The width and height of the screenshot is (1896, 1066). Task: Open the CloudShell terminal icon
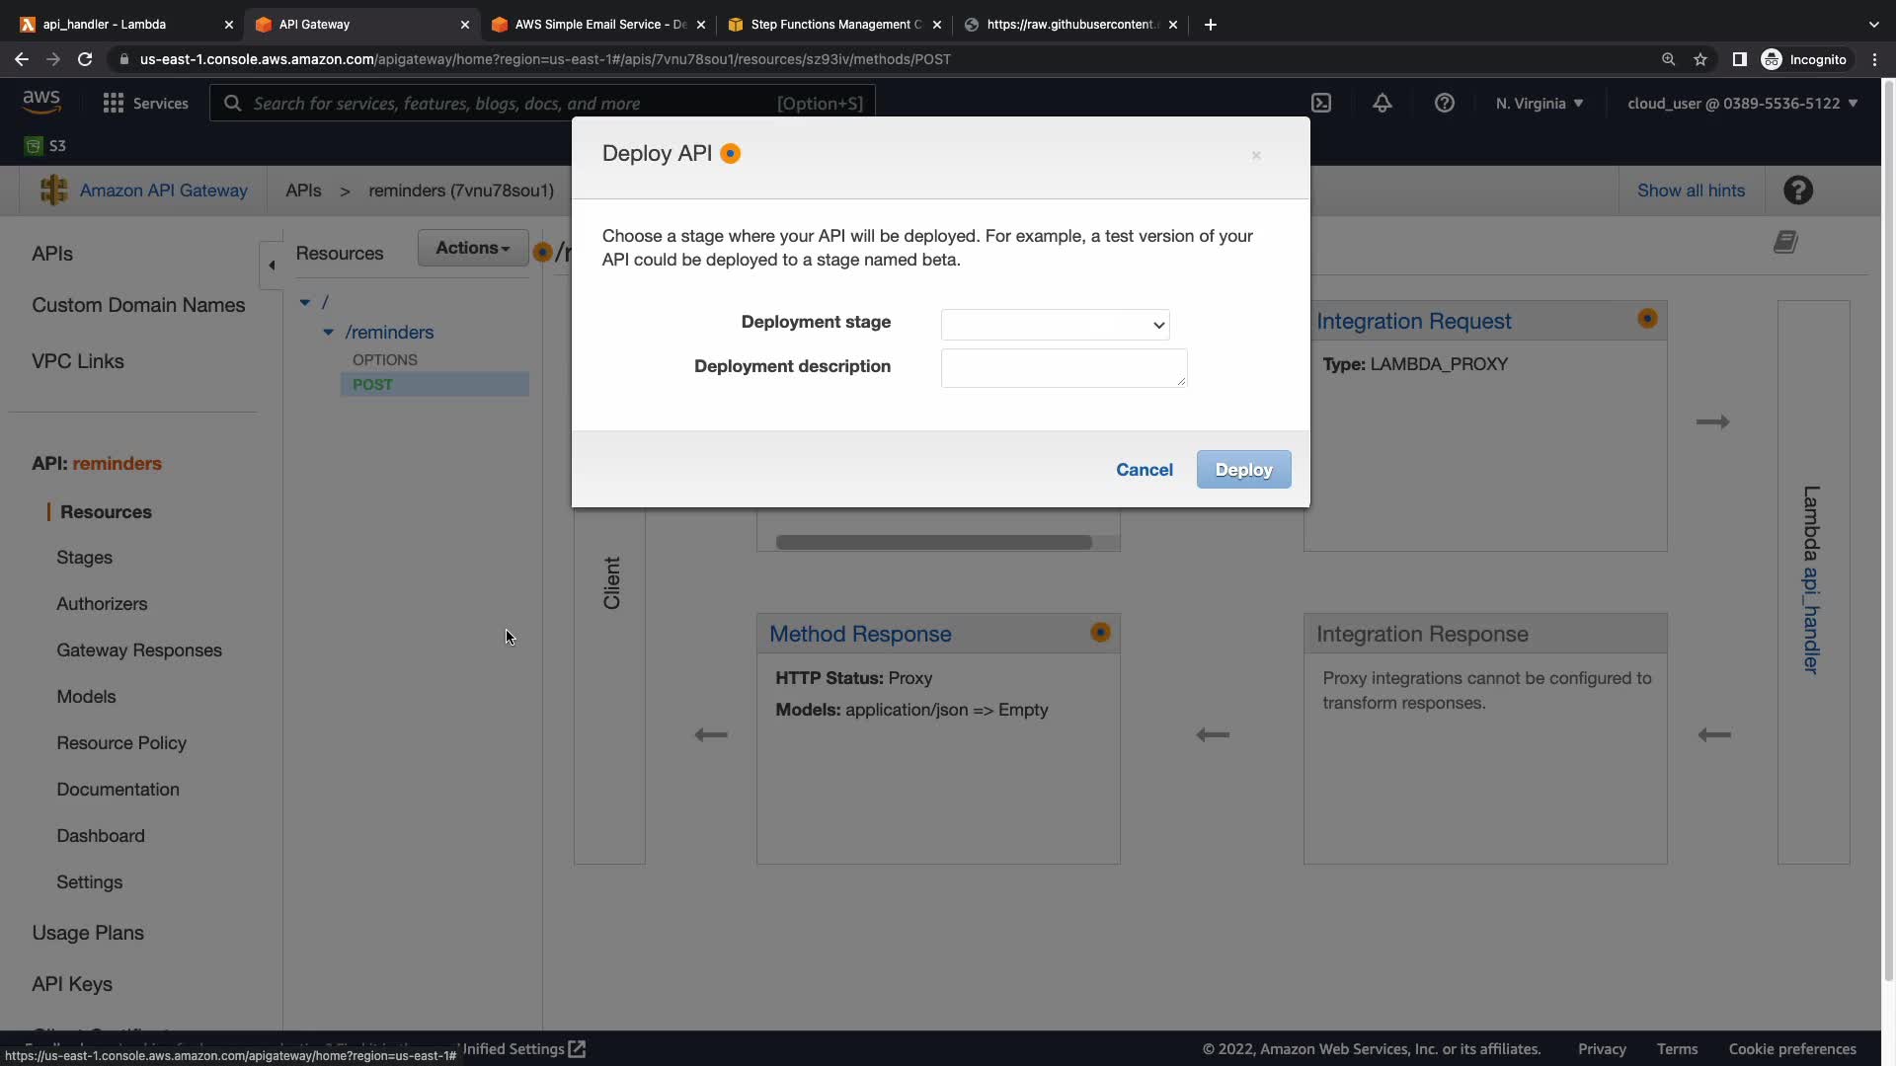tap(1320, 104)
